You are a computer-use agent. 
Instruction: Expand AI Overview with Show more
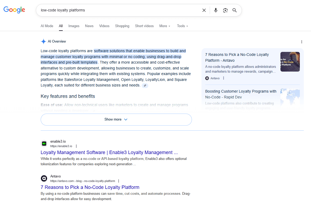pyautogui.click(x=116, y=119)
